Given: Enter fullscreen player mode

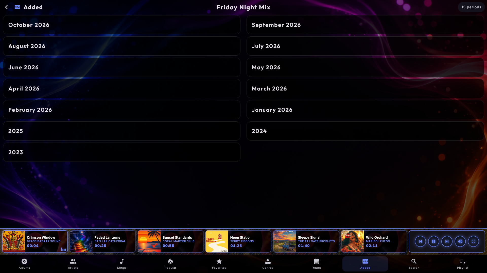Looking at the screenshot, I should [x=473, y=241].
